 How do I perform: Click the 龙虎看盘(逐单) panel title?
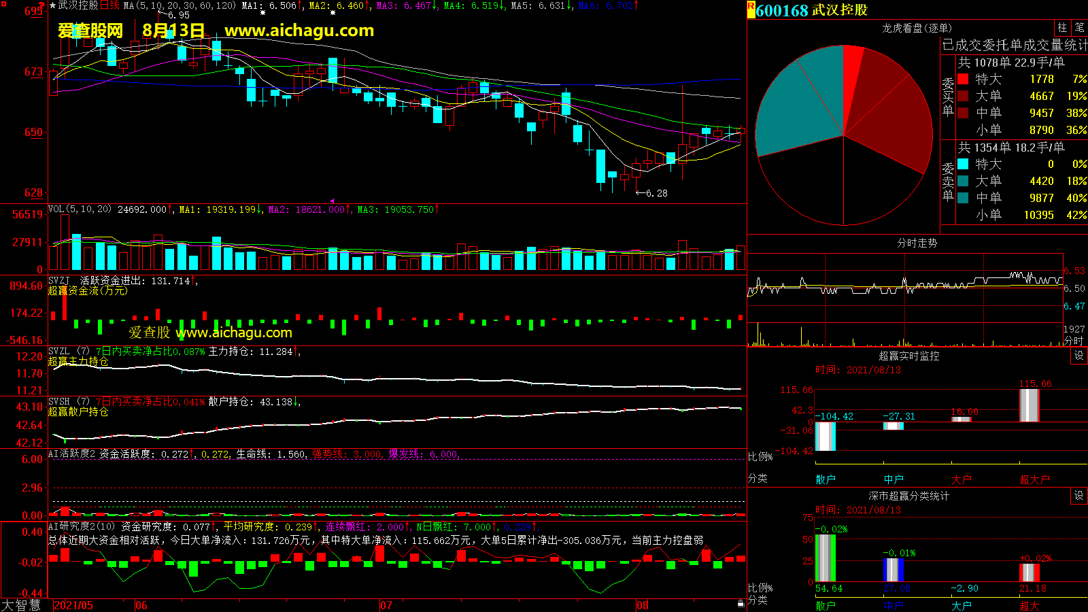coord(917,28)
